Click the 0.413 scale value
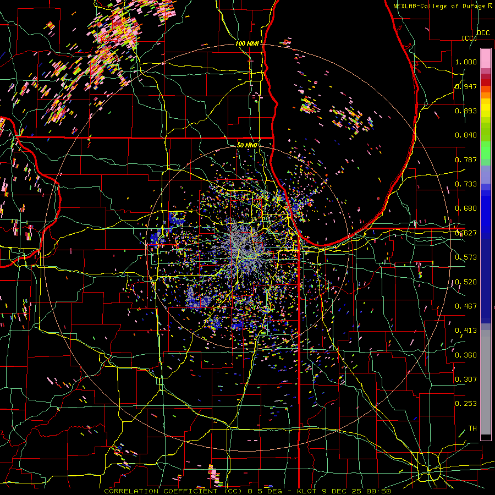Image resolution: width=495 pixels, height=495 pixels. coord(466,331)
